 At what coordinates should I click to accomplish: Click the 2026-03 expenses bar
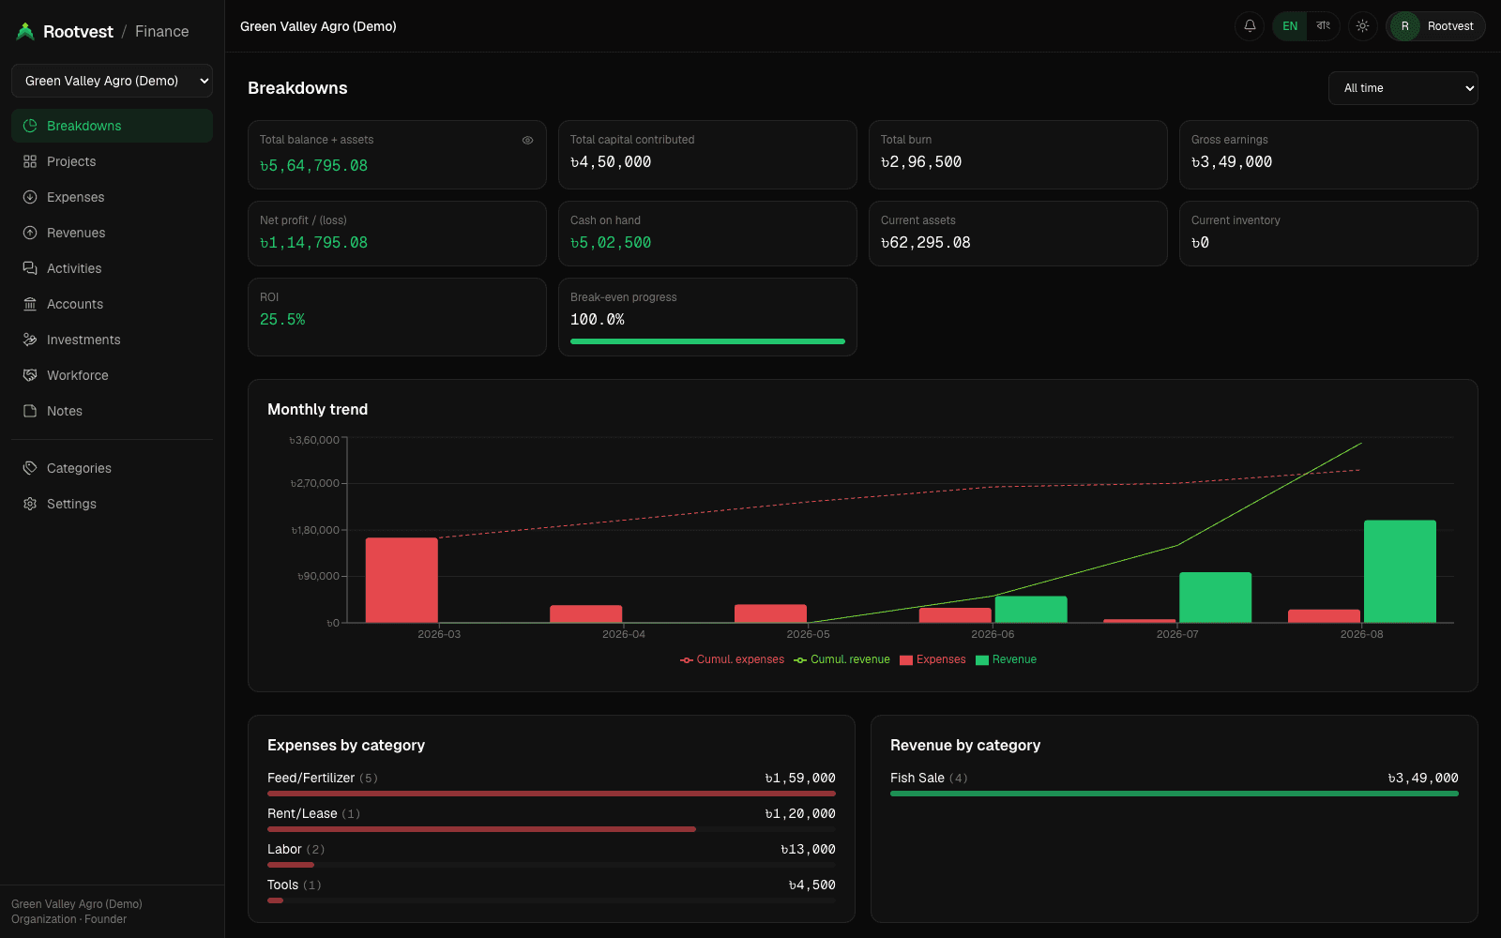click(x=402, y=580)
